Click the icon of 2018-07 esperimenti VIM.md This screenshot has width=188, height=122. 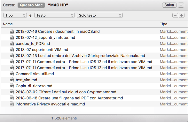(12, 50)
